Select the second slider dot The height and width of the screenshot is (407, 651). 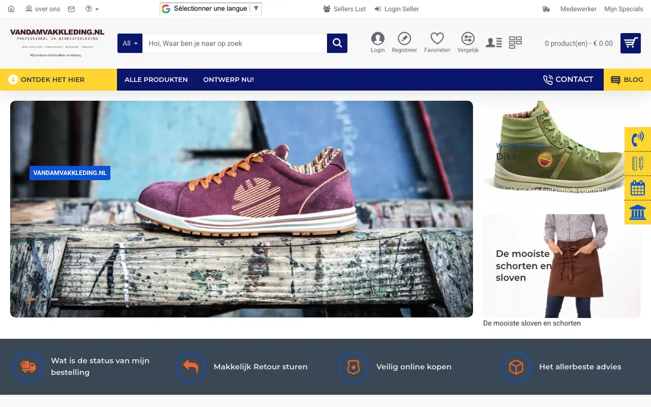click(x=43, y=300)
